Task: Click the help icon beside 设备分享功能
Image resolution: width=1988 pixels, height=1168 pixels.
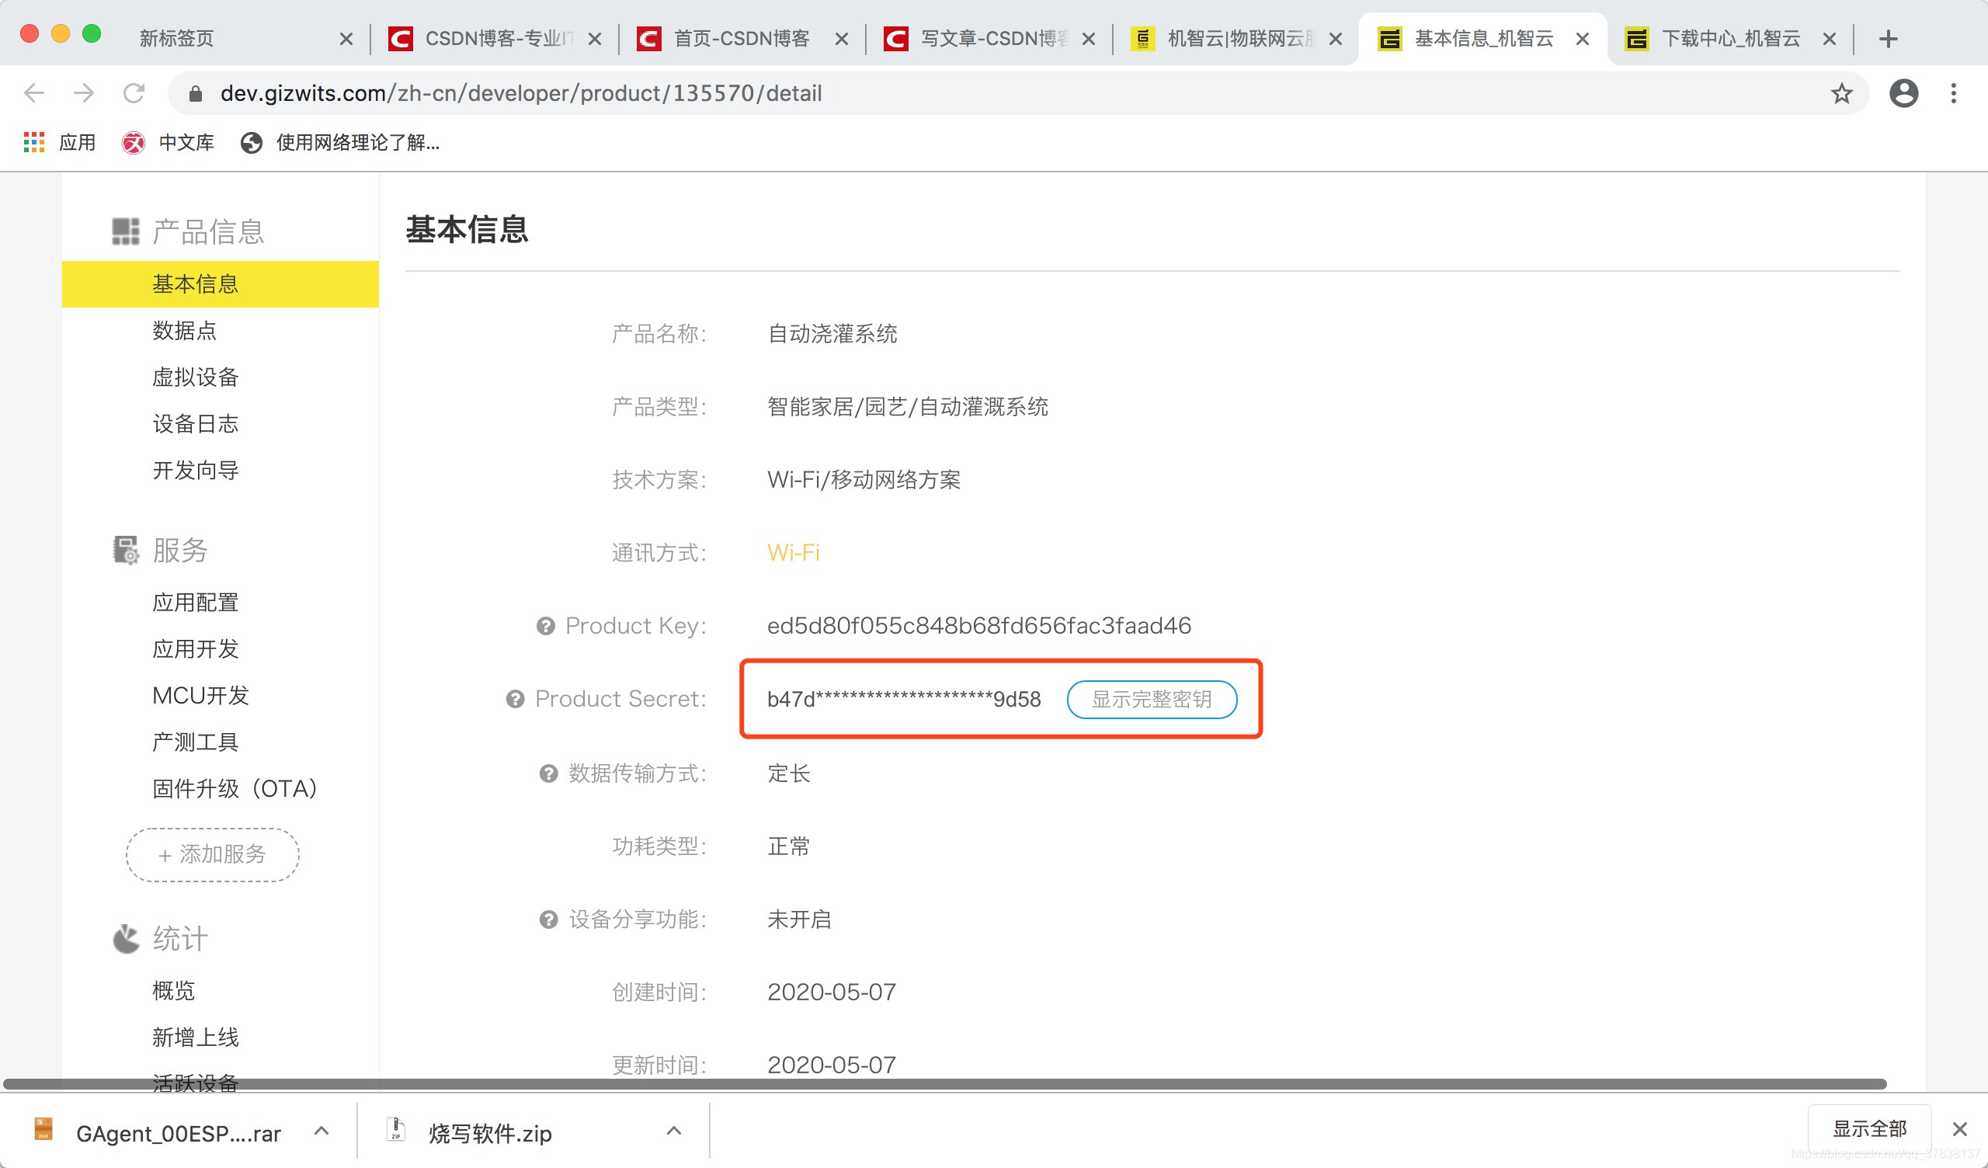Action: (546, 919)
